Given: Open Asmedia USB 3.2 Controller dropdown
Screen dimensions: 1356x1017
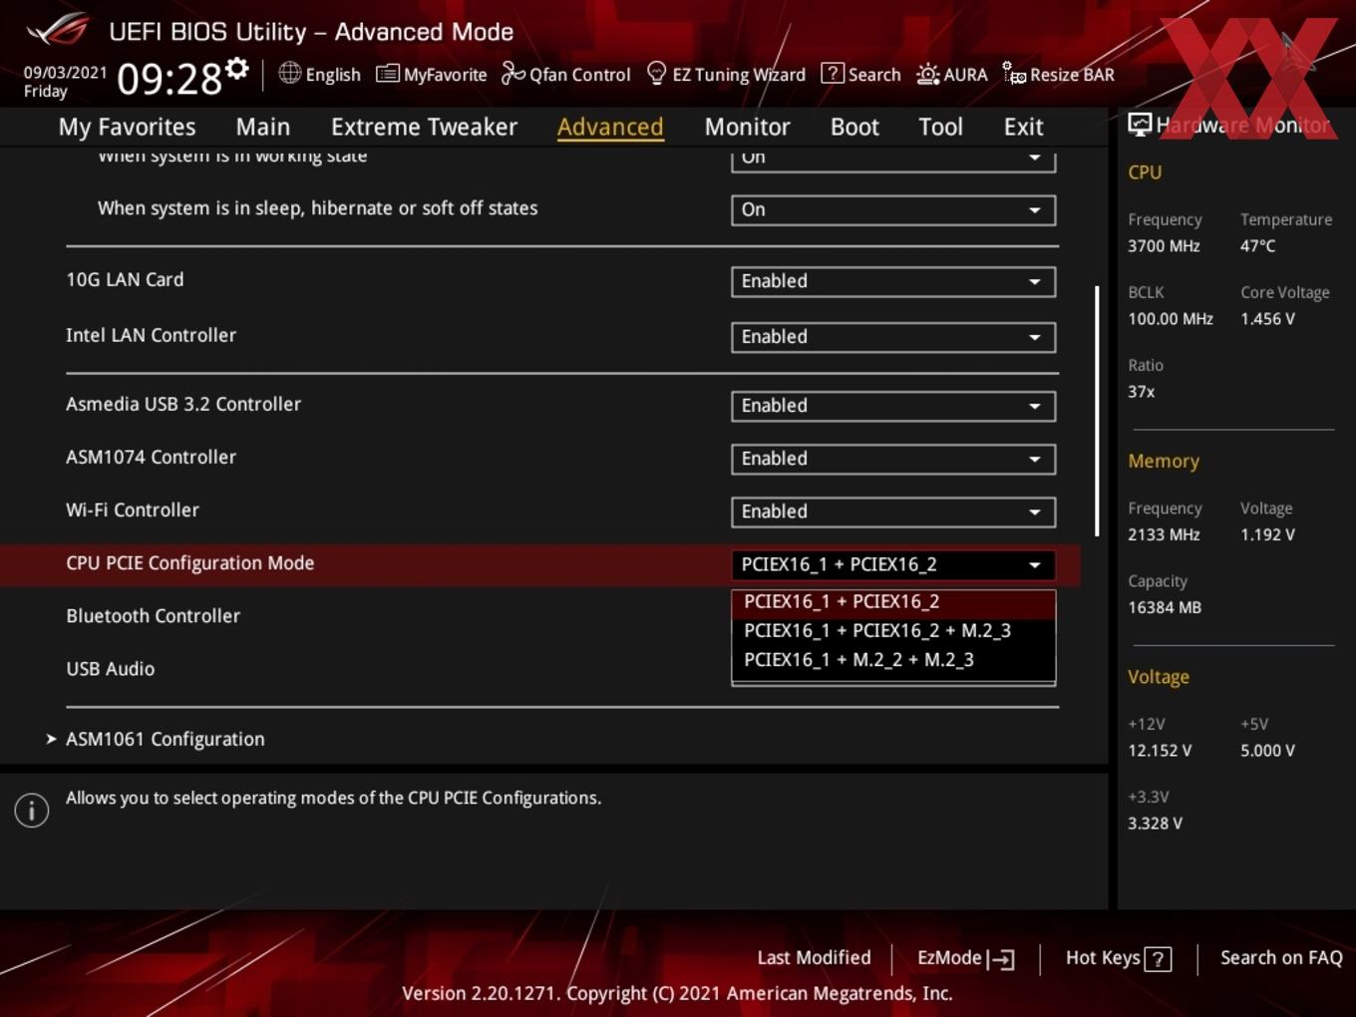Looking at the screenshot, I should point(893,406).
